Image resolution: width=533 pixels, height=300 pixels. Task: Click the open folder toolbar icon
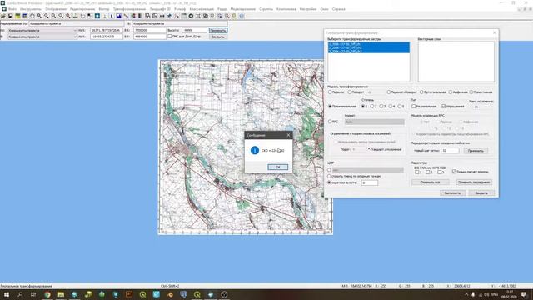point(3,16)
